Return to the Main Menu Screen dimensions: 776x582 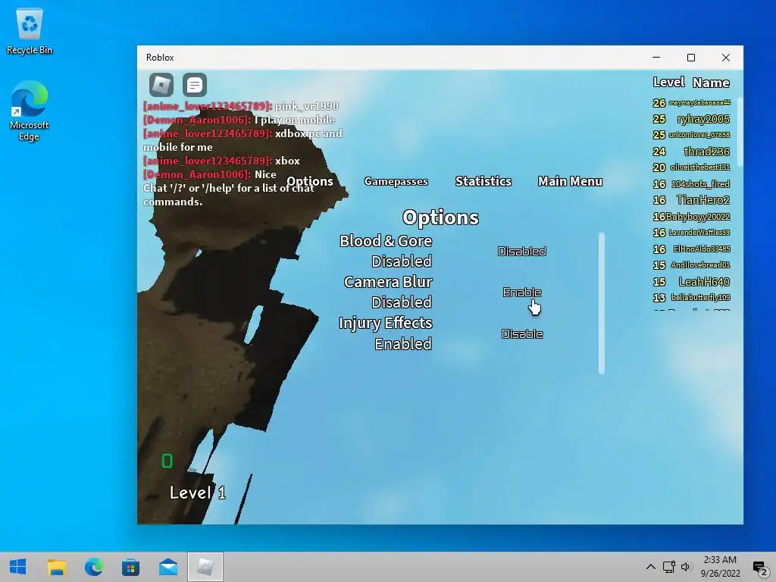(x=570, y=182)
